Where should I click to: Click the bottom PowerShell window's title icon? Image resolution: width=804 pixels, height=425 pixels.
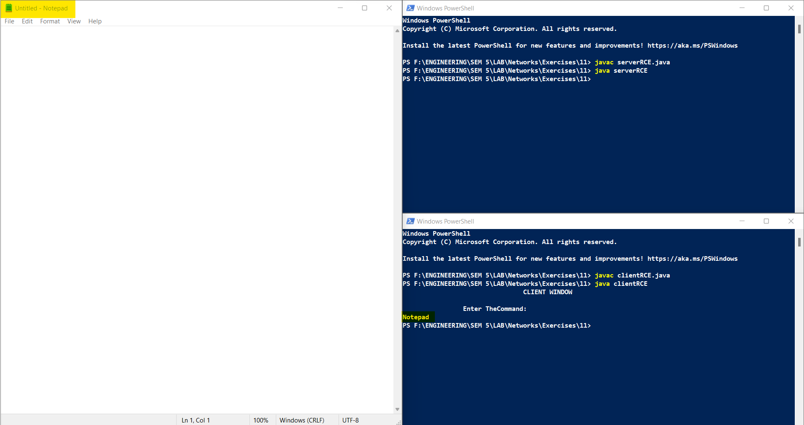(411, 221)
